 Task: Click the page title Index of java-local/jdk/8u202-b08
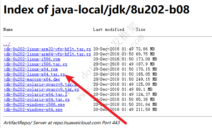pos(97,10)
